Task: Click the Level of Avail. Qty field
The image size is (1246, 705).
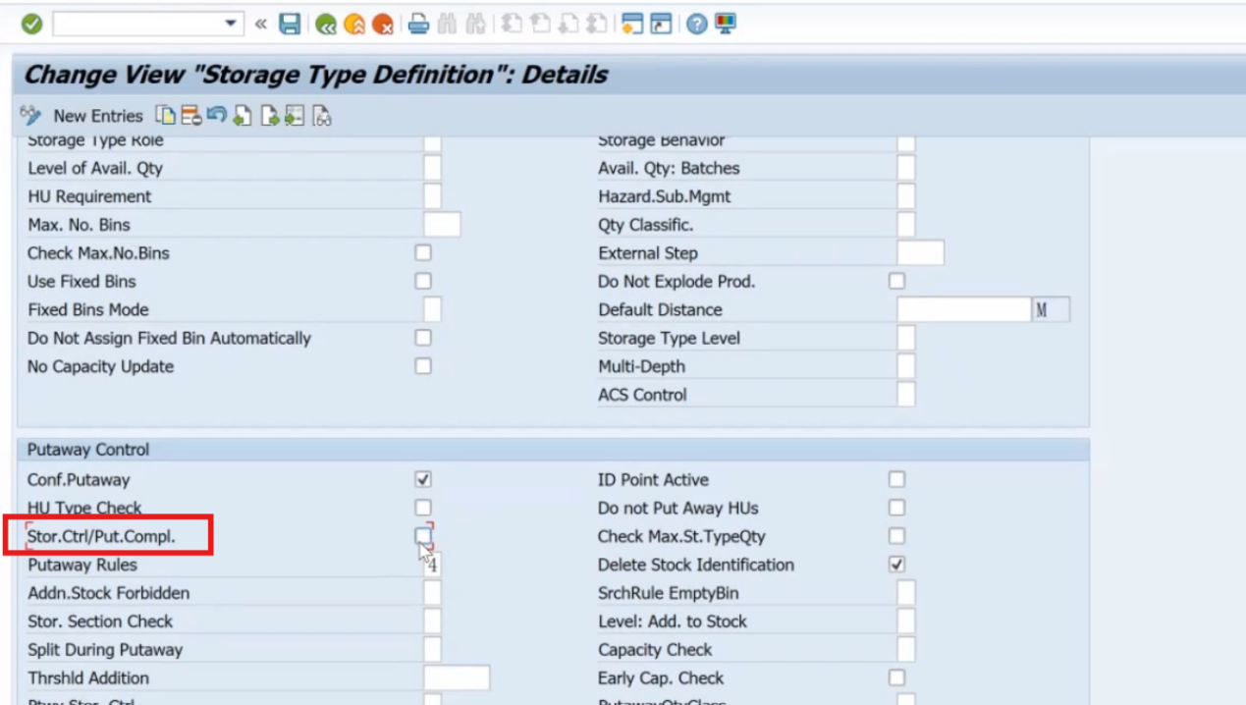Action: 432,168
